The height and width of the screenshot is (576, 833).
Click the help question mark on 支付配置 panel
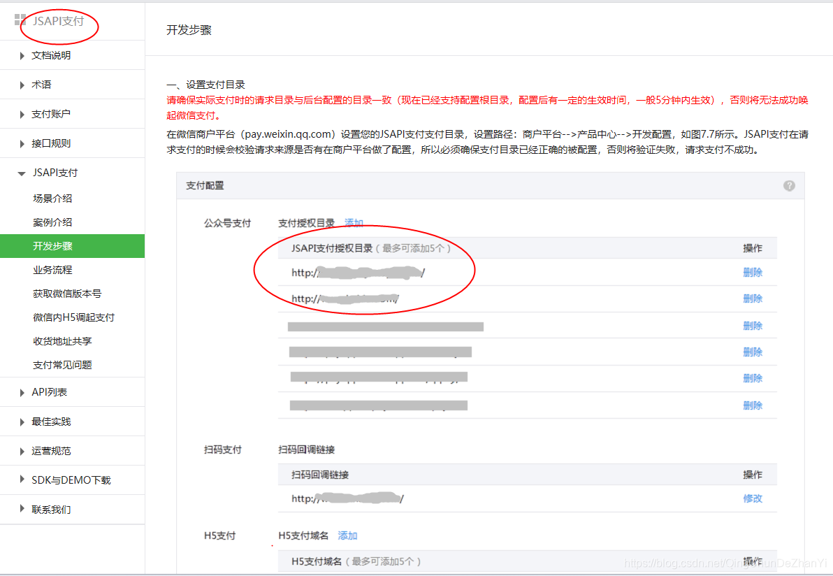tap(789, 185)
